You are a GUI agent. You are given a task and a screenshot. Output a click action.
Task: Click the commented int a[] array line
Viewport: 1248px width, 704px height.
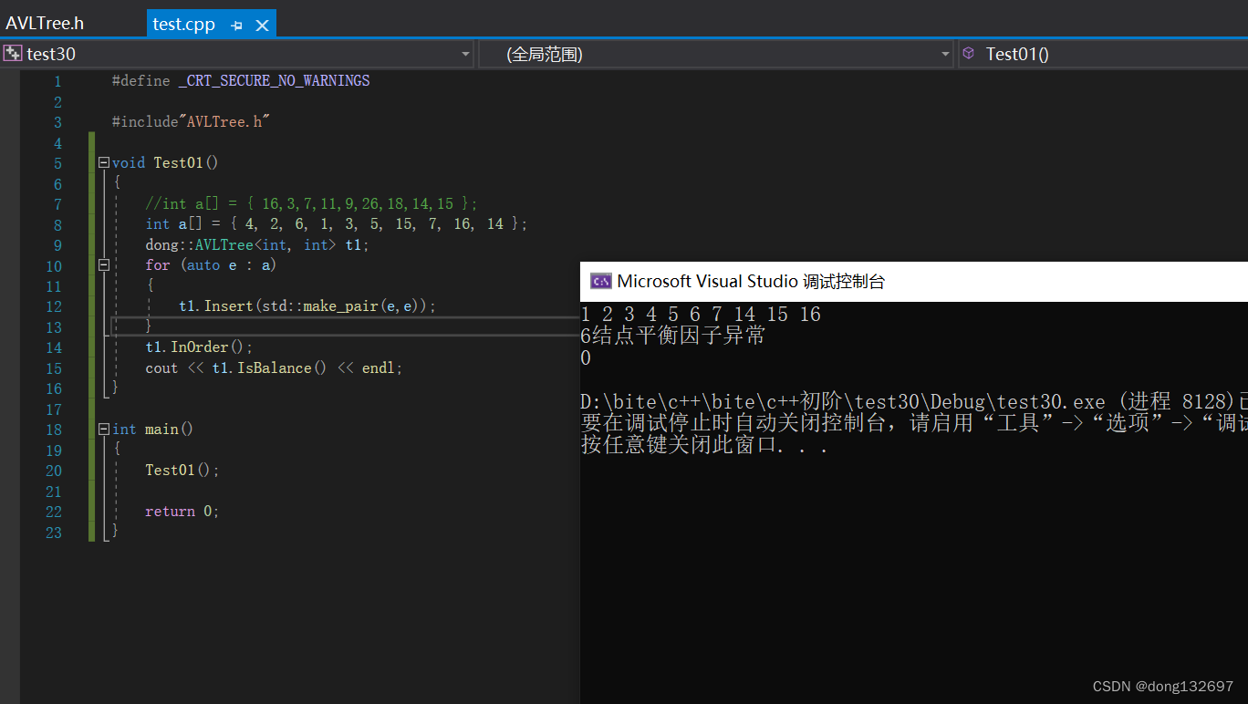pos(311,203)
